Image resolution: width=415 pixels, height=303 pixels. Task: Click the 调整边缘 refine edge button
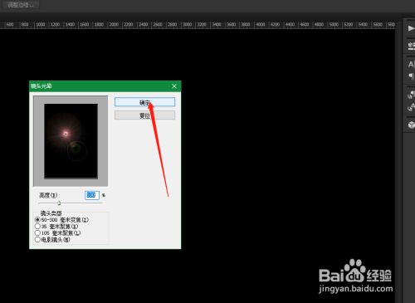[19, 5]
